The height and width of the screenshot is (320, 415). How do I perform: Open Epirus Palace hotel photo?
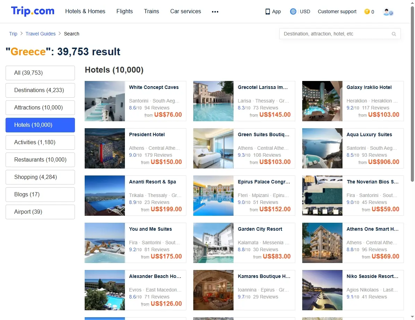click(213, 196)
